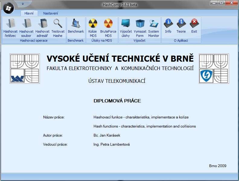This screenshot has height=181, width=239.
Task: Open the Hashovat soubor tool
Action: (x=26, y=28)
